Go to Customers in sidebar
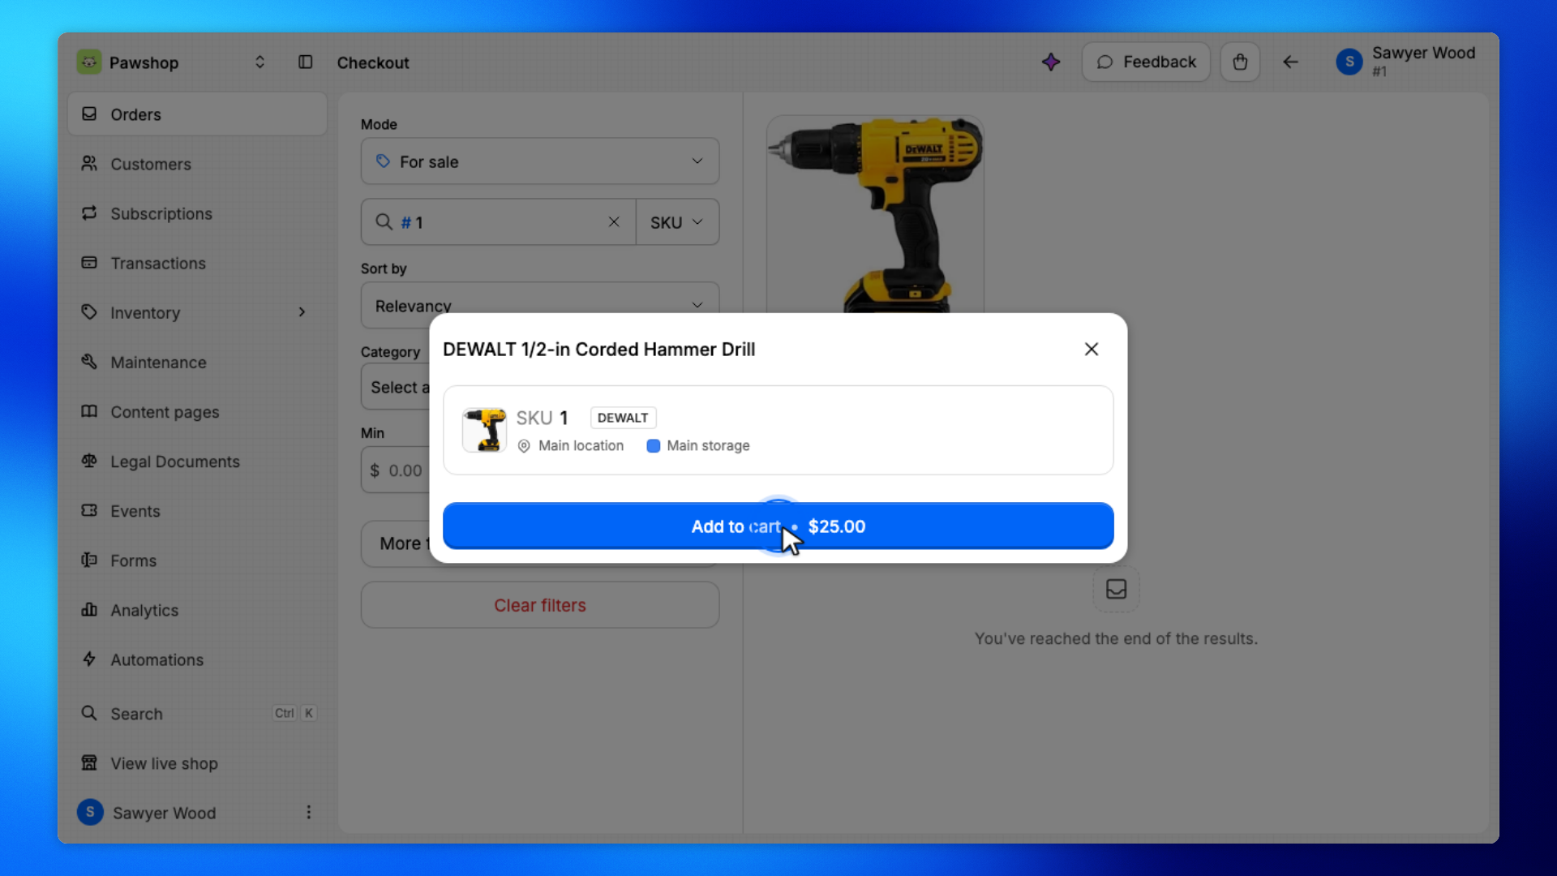Viewport: 1557px width, 876px height. (197, 164)
